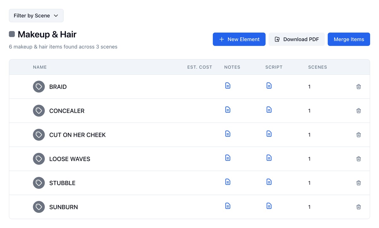Open script document for LOOSE WAVES

(x=269, y=158)
